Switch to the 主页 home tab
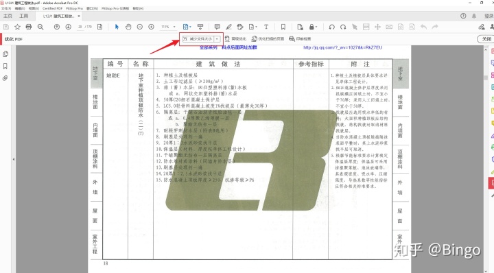The width and height of the screenshot is (494, 273). 8,16
